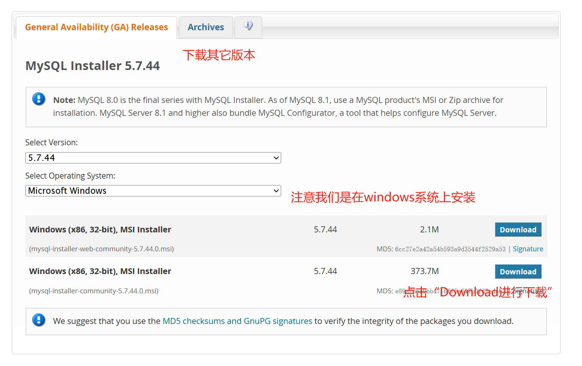Select filename mysql-installer-community-5.7.44.0.msi
The image size is (582, 366).
[x=94, y=291]
